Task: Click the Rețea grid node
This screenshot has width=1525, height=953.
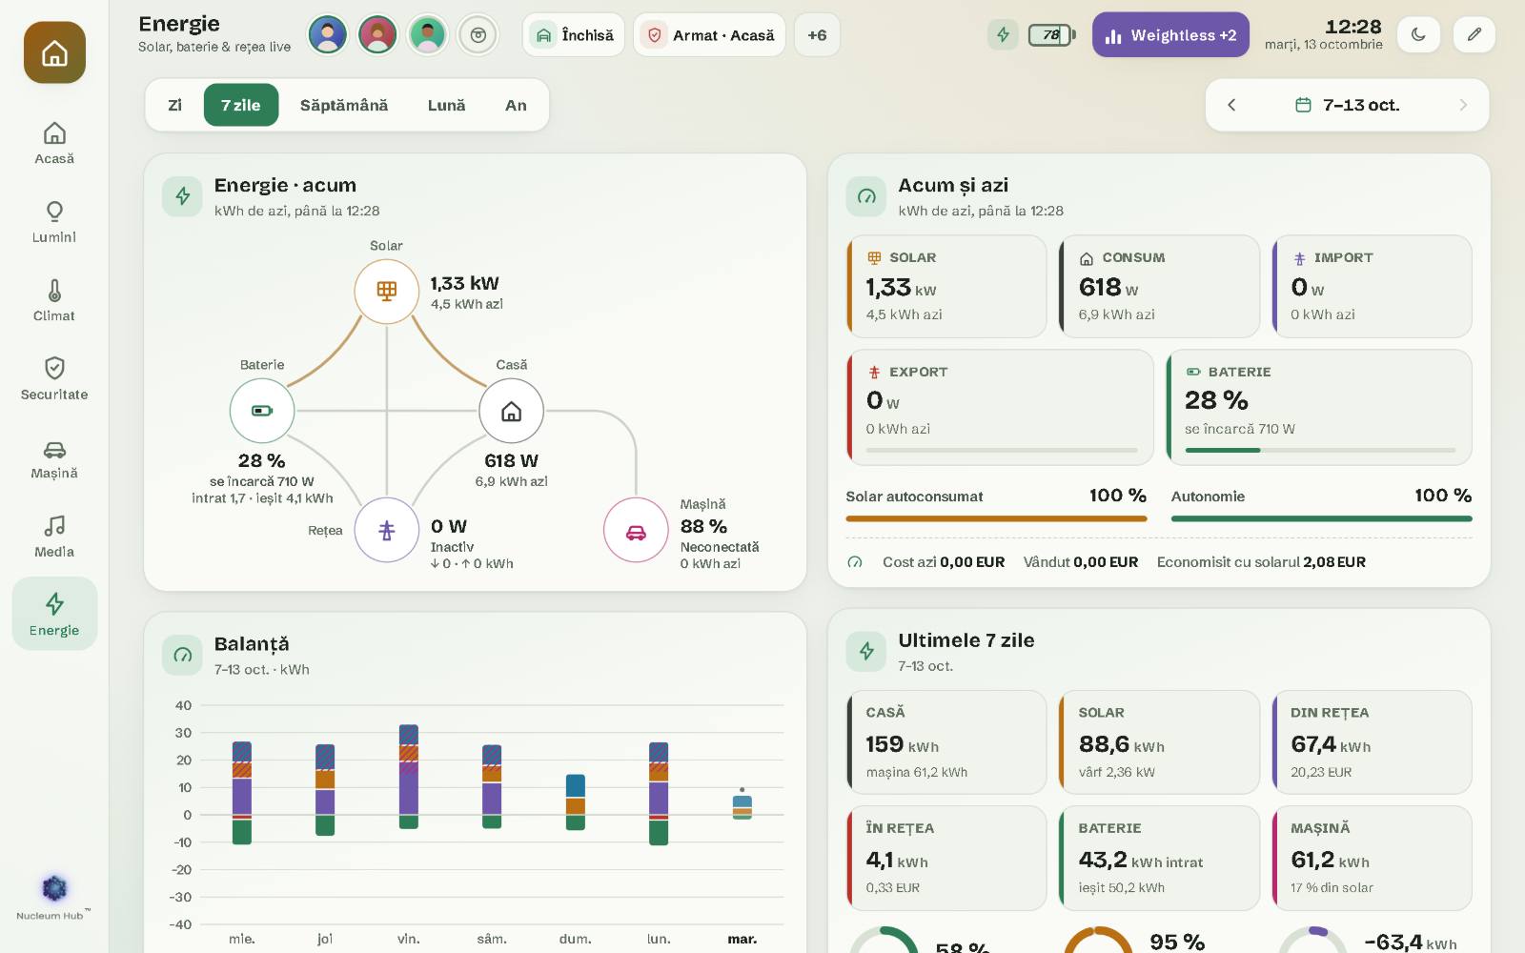Action: (x=386, y=530)
